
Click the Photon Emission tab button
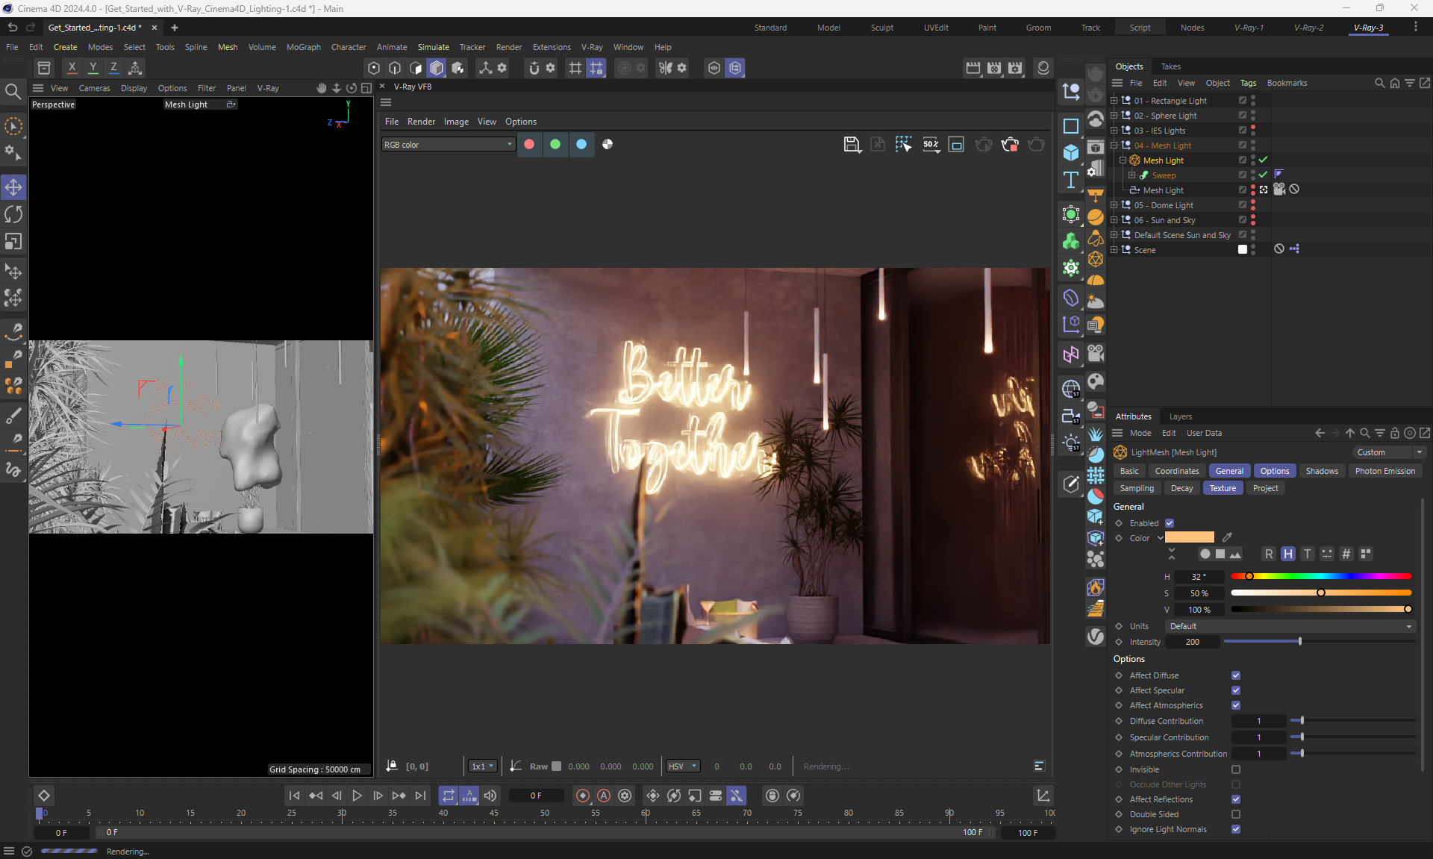pos(1384,471)
